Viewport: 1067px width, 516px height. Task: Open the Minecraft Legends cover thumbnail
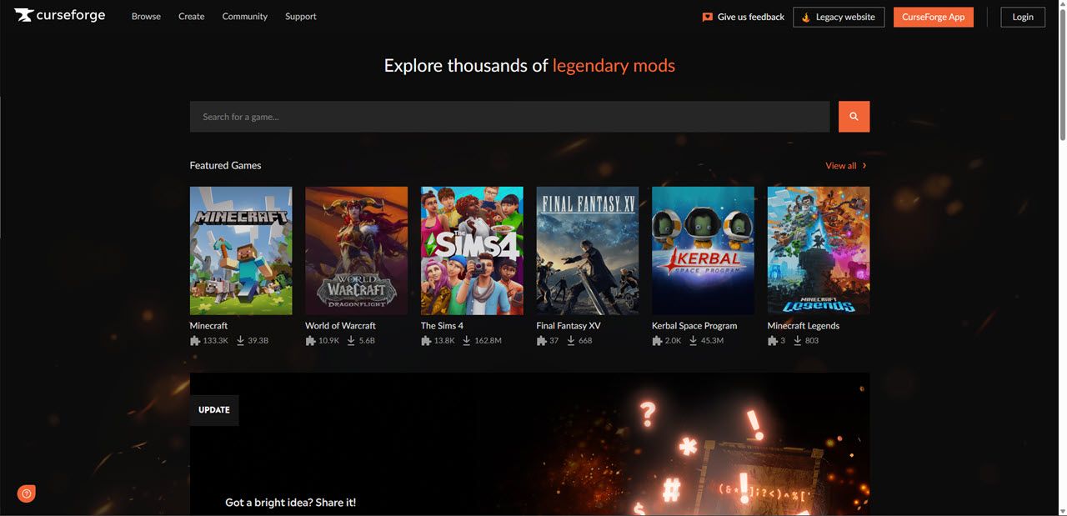point(819,250)
